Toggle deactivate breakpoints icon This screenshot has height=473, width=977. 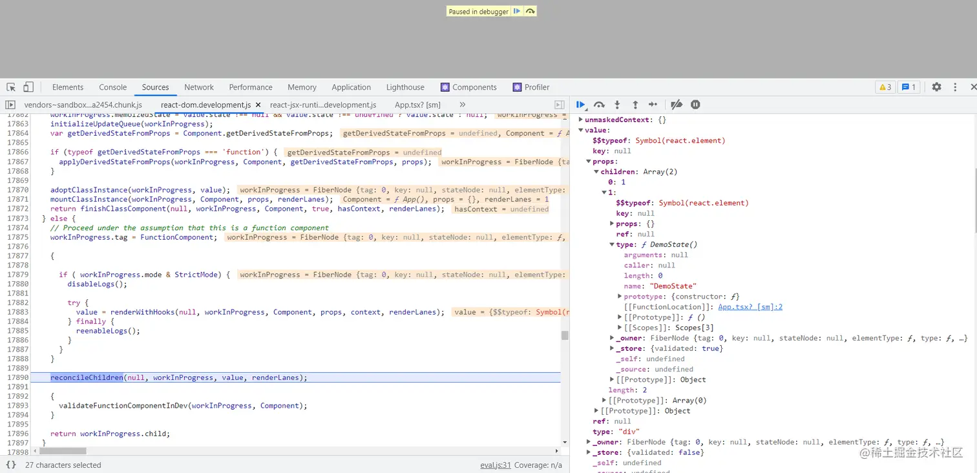pos(677,105)
